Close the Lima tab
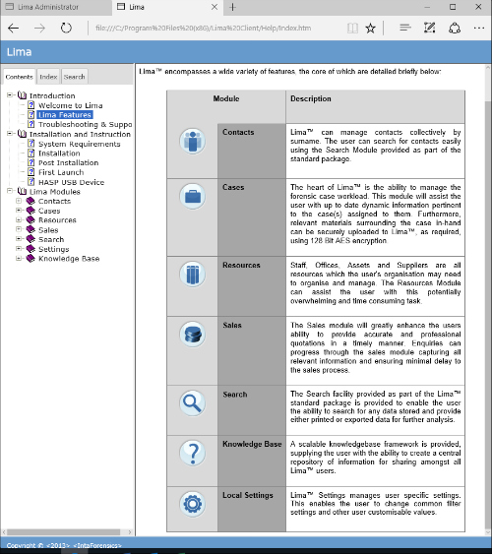 (x=215, y=7)
